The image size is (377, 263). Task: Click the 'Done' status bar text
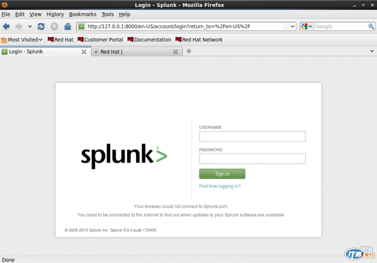click(8, 260)
